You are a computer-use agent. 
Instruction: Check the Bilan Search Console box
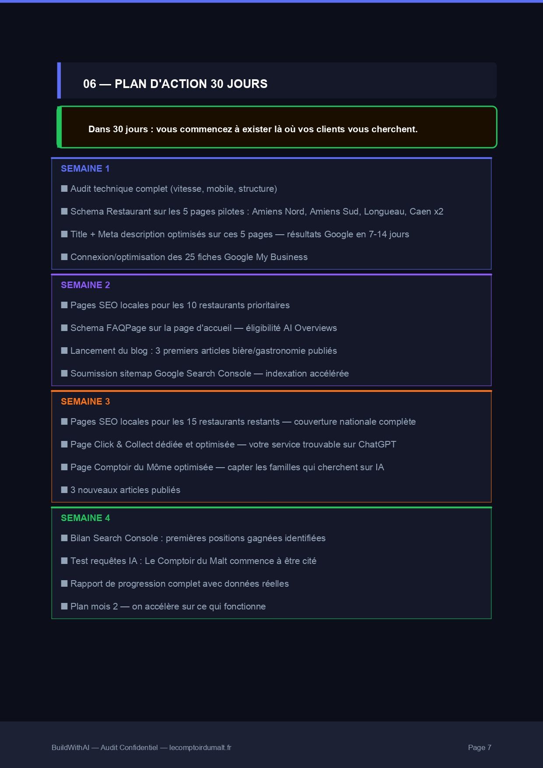pyautogui.click(x=64, y=538)
